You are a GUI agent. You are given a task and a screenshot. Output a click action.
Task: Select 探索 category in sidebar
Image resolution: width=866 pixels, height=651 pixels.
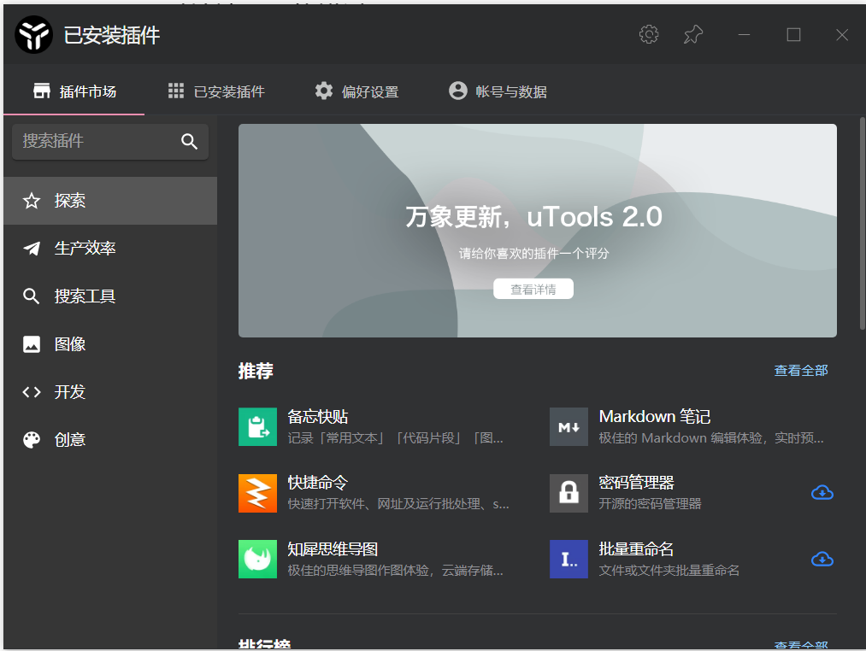(110, 201)
